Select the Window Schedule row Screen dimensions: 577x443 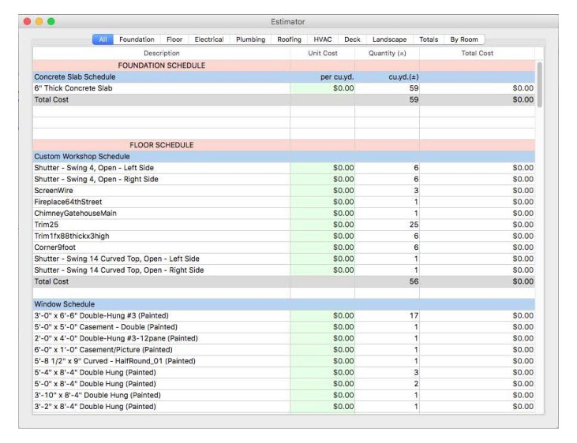(283, 304)
